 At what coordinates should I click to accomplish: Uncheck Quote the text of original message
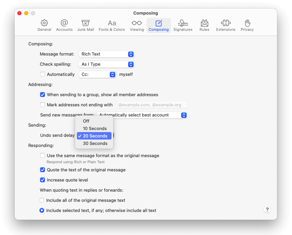point(42,170)
